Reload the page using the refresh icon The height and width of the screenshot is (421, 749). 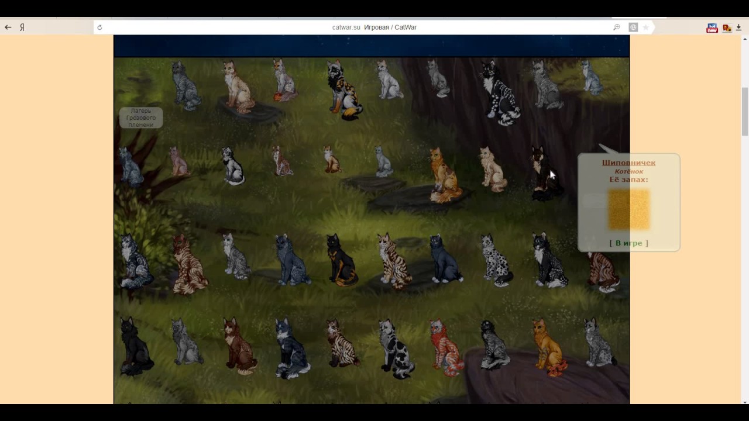click(x=99, y=27)
